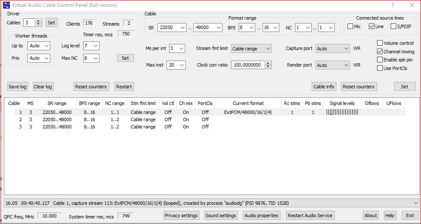Image resolution: width=421 pixels, height=224 pixels.
Task: Click the Cable 1 signal level meter
Action: pos(342,112)
